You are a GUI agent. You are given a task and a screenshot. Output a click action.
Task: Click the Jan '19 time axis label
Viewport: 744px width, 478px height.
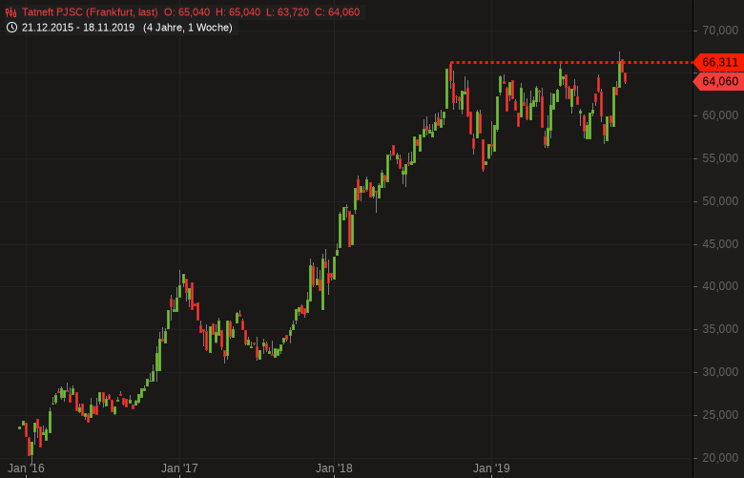491,468
